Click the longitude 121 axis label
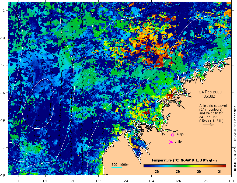This screenshot has height=183, width=237. [x=72, y=181]
